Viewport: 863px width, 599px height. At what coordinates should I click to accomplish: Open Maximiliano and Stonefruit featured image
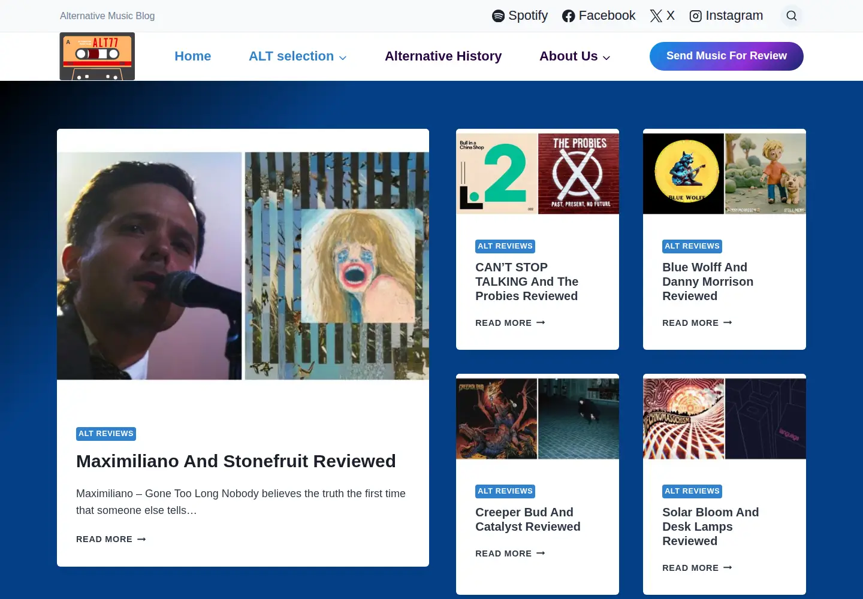coord(243,266)
